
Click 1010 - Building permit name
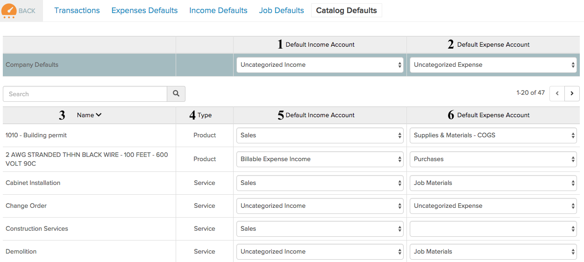coord(36,135)
